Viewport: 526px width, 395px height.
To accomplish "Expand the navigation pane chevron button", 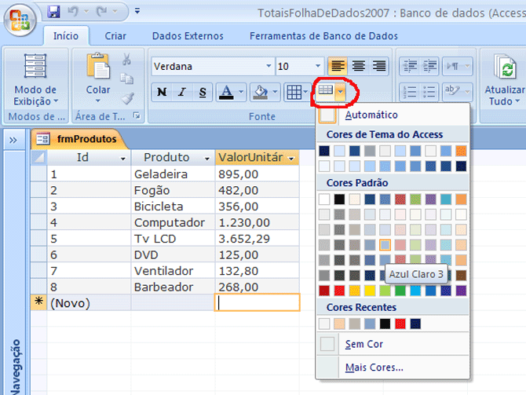I will click(x=13, y=140).
